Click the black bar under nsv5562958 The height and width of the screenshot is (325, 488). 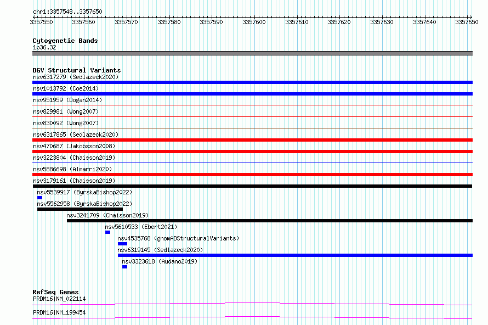80,209
